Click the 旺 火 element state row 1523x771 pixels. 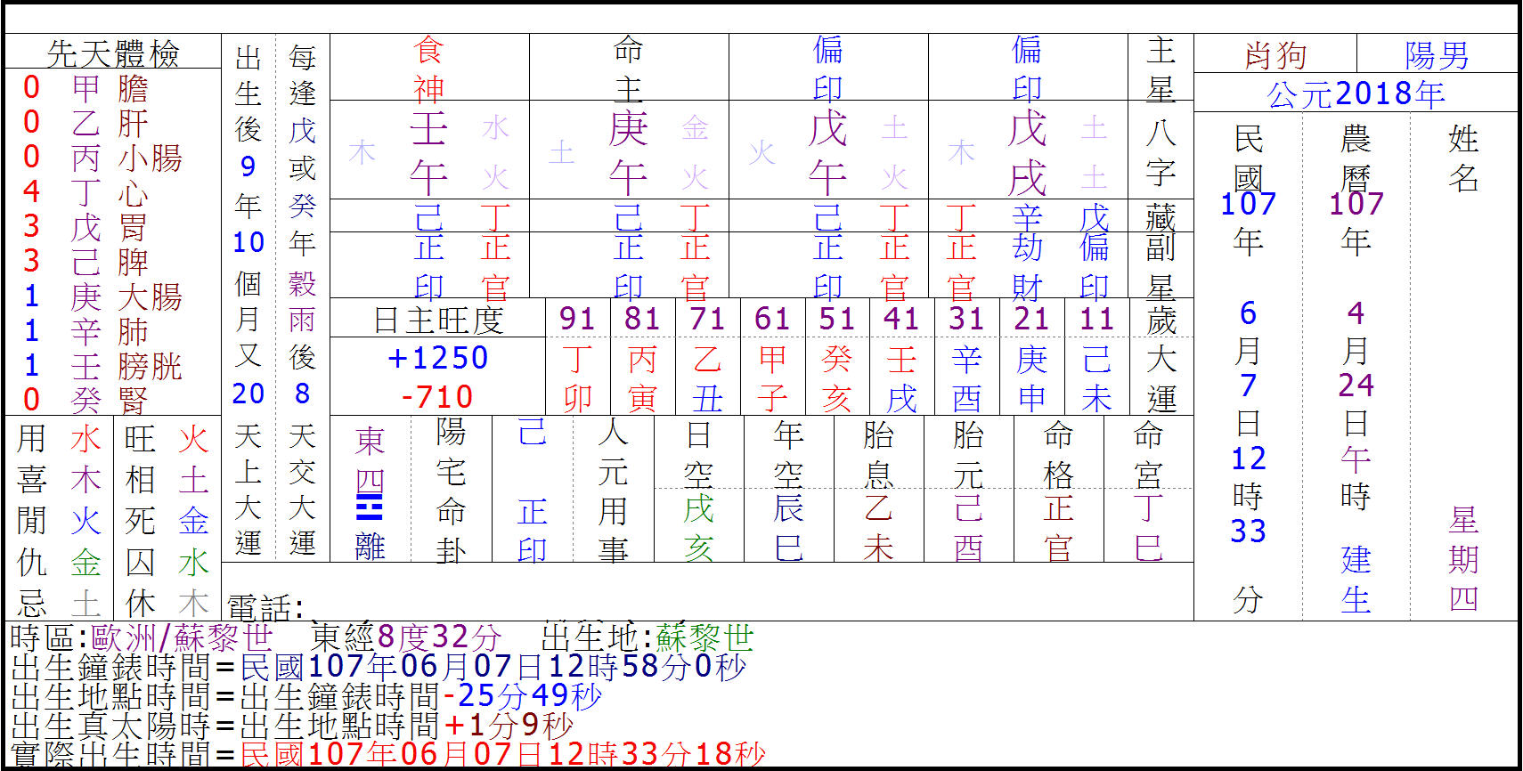pyautogui.click(x=167, y=439)
